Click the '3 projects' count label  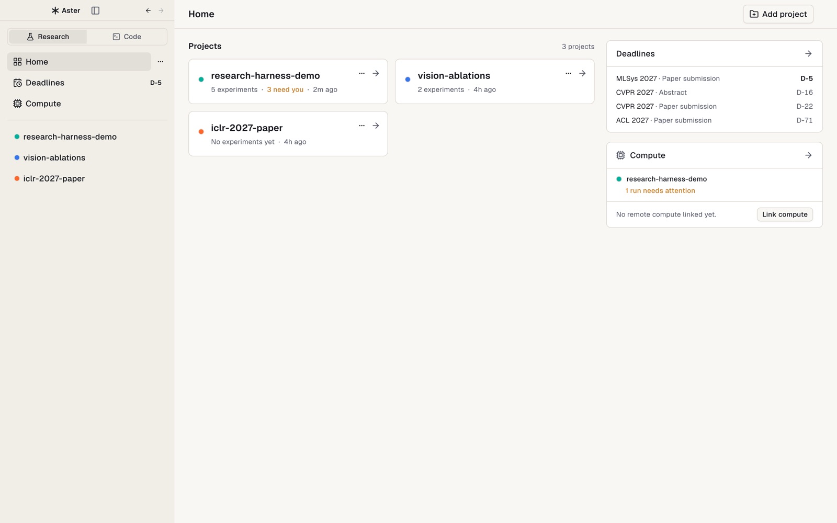pos(578,47)
